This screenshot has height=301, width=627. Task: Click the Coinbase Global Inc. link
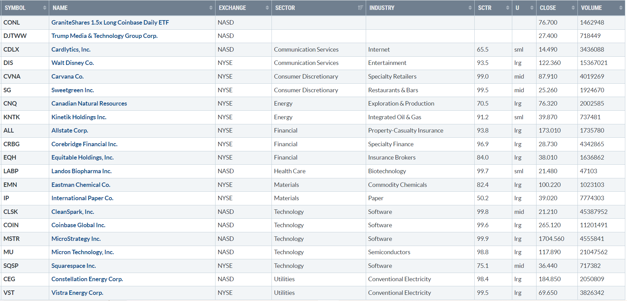tap(78, 225)
